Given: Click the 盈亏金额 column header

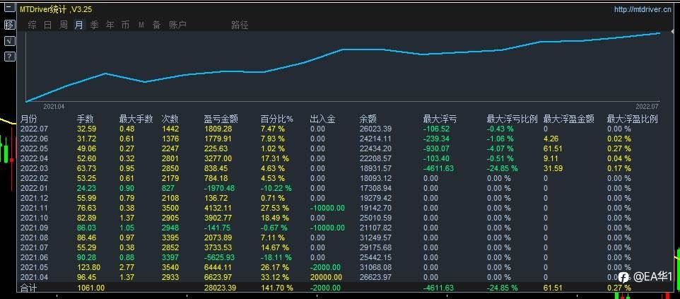Looking at the screenshot, I should [x=221, y=119].
